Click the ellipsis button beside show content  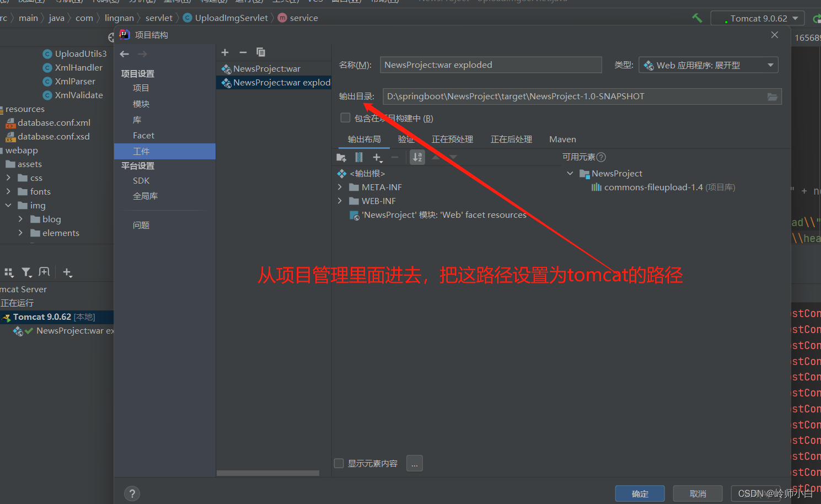(415, 464)
